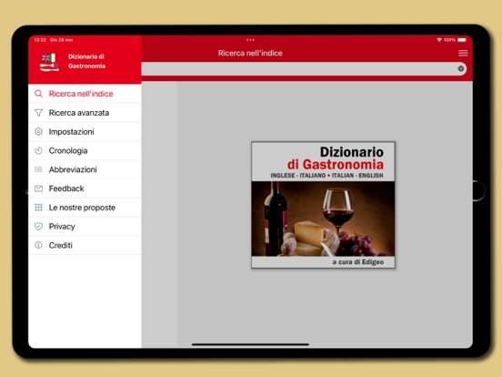Open Abbreviazioni in the sidebar
The width and height of the screenshot is (502, 377).
point(85,169)
